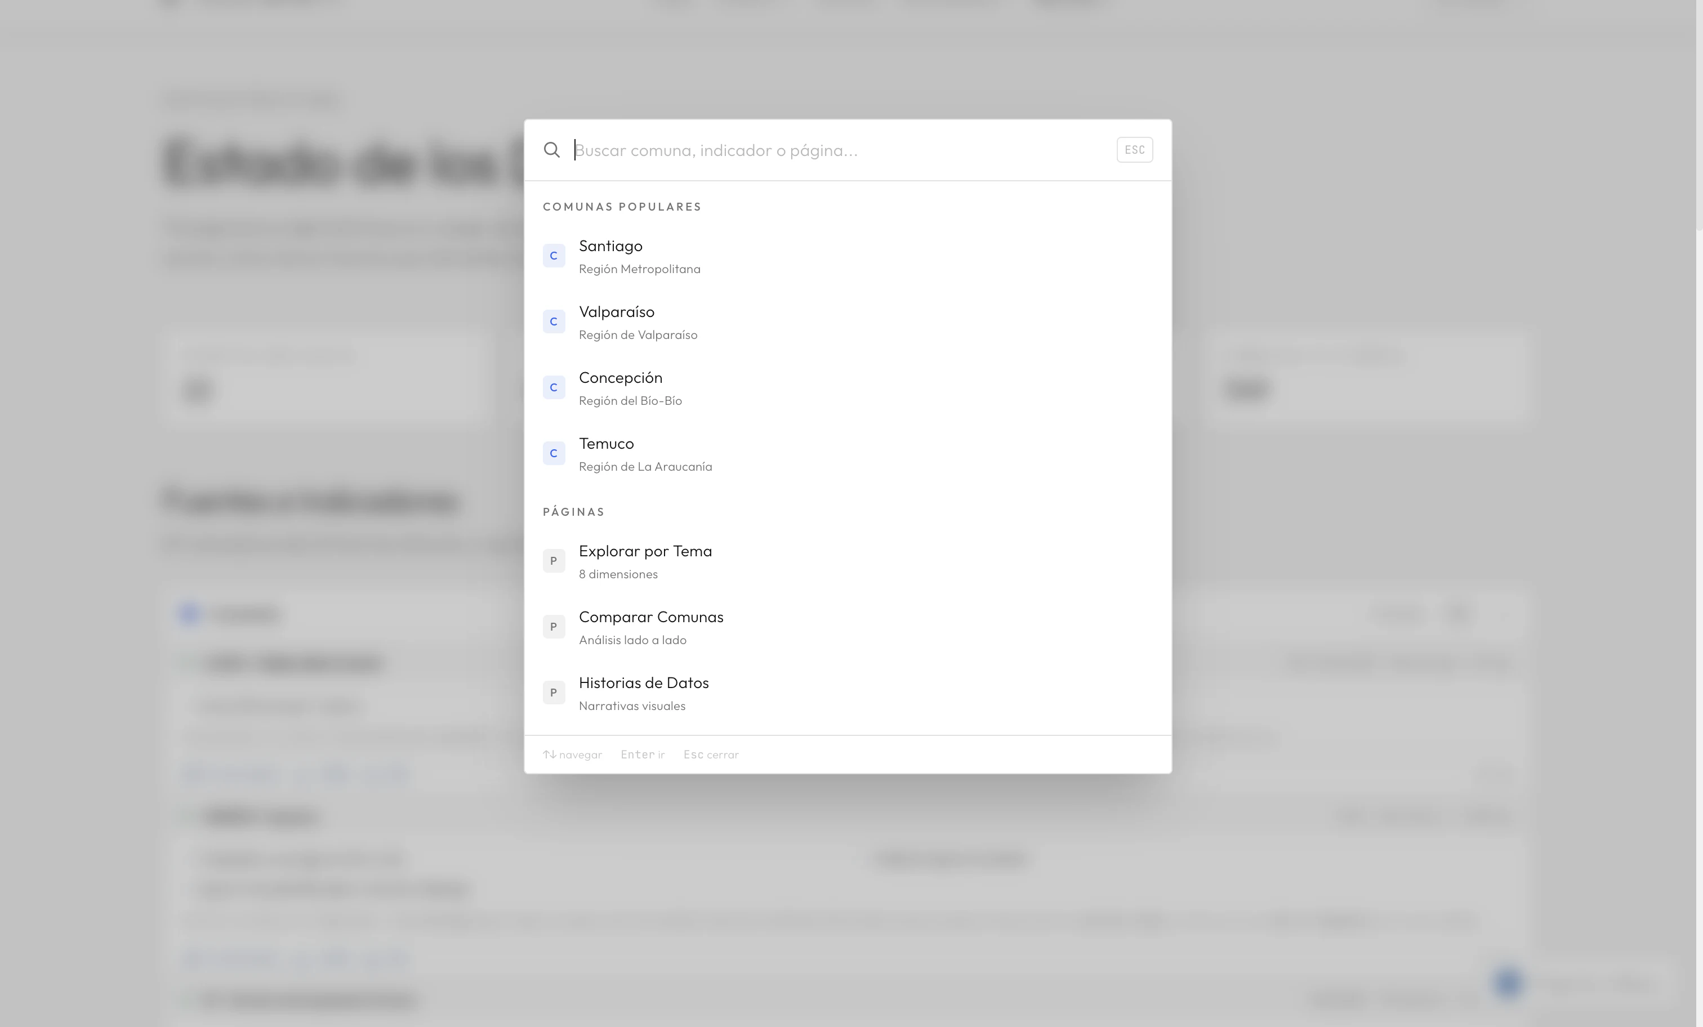This screenshot has width=1703, height=1027.
Task: Click the C badge icon beside Valparaíso
Action: coord(554,322)
